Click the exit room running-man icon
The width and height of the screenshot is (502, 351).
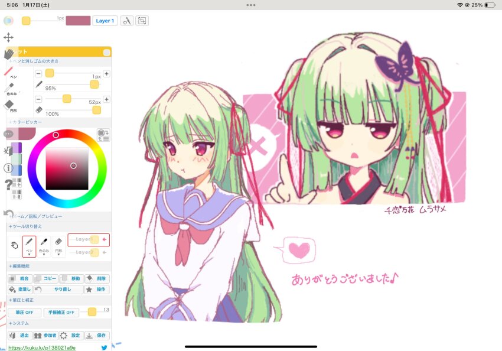click(8, 151)
